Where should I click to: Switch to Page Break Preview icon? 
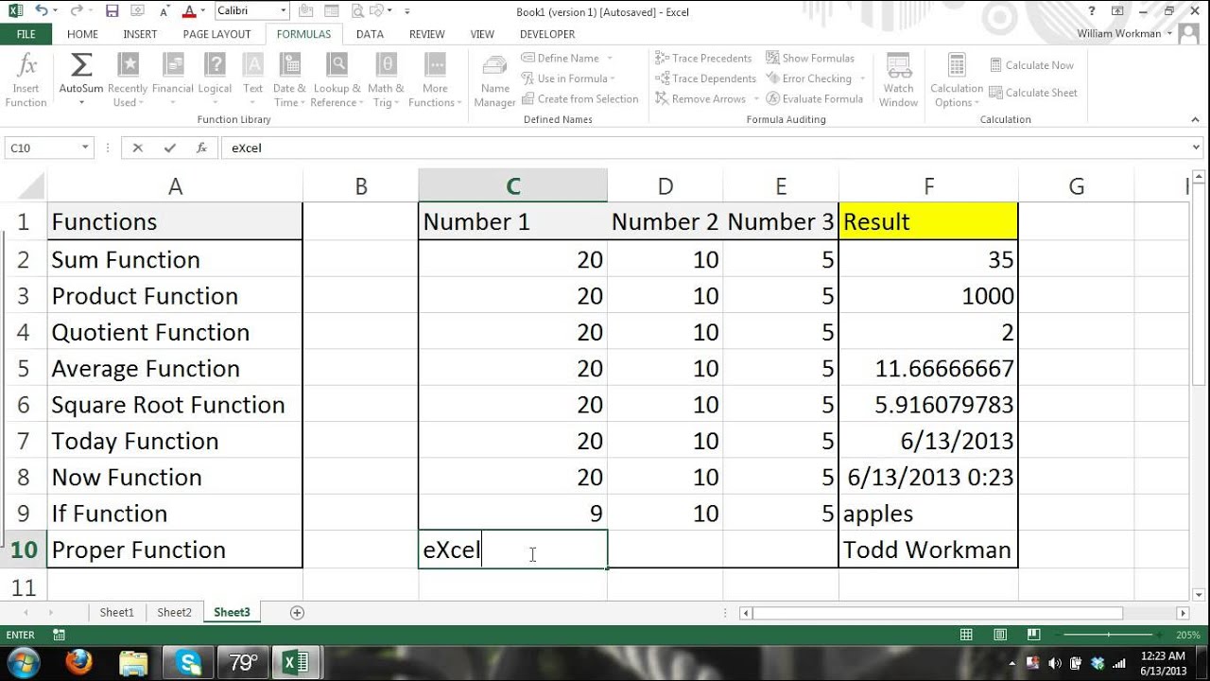tap(1034, 636)
